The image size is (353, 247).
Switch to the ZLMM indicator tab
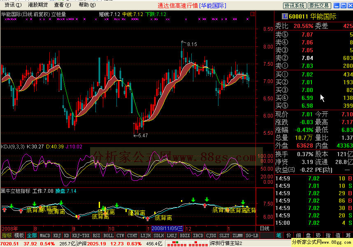[x=237, y=235]
